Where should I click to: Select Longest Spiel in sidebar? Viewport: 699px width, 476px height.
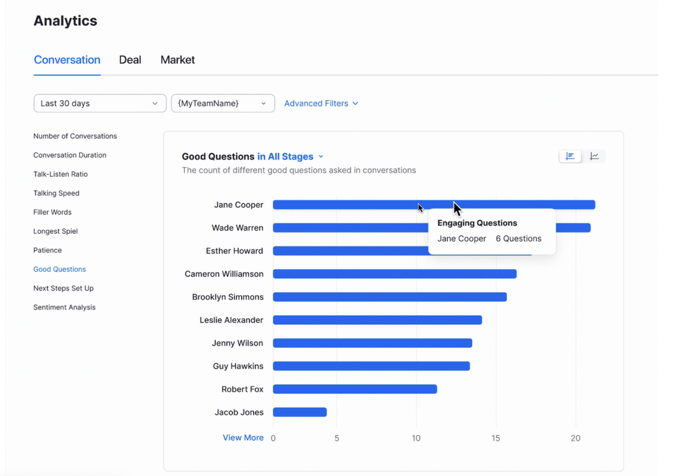coord(55,231)
